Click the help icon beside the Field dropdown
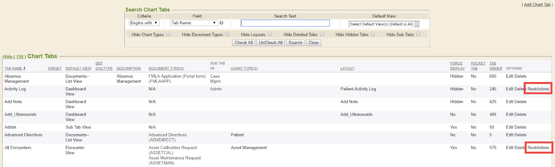 click(221, 23)
